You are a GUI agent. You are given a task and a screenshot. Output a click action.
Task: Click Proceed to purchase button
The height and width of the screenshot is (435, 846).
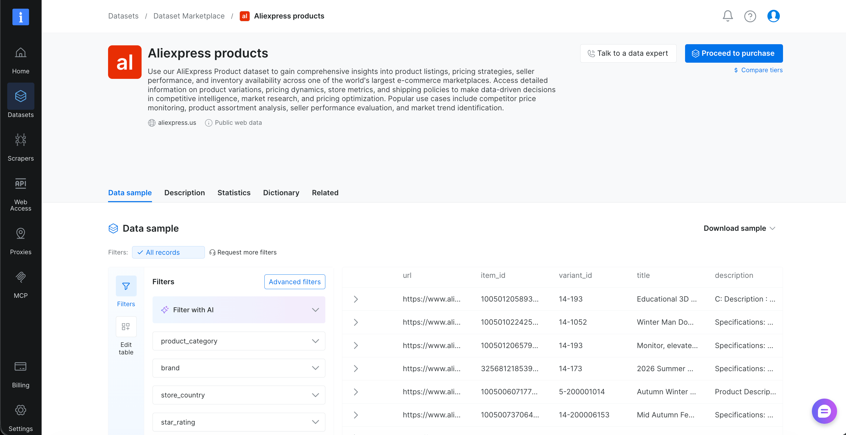(733, 53)
